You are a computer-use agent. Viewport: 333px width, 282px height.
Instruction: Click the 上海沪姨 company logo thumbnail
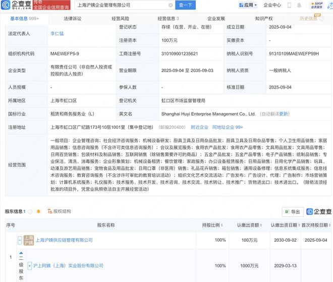[29, 240]
